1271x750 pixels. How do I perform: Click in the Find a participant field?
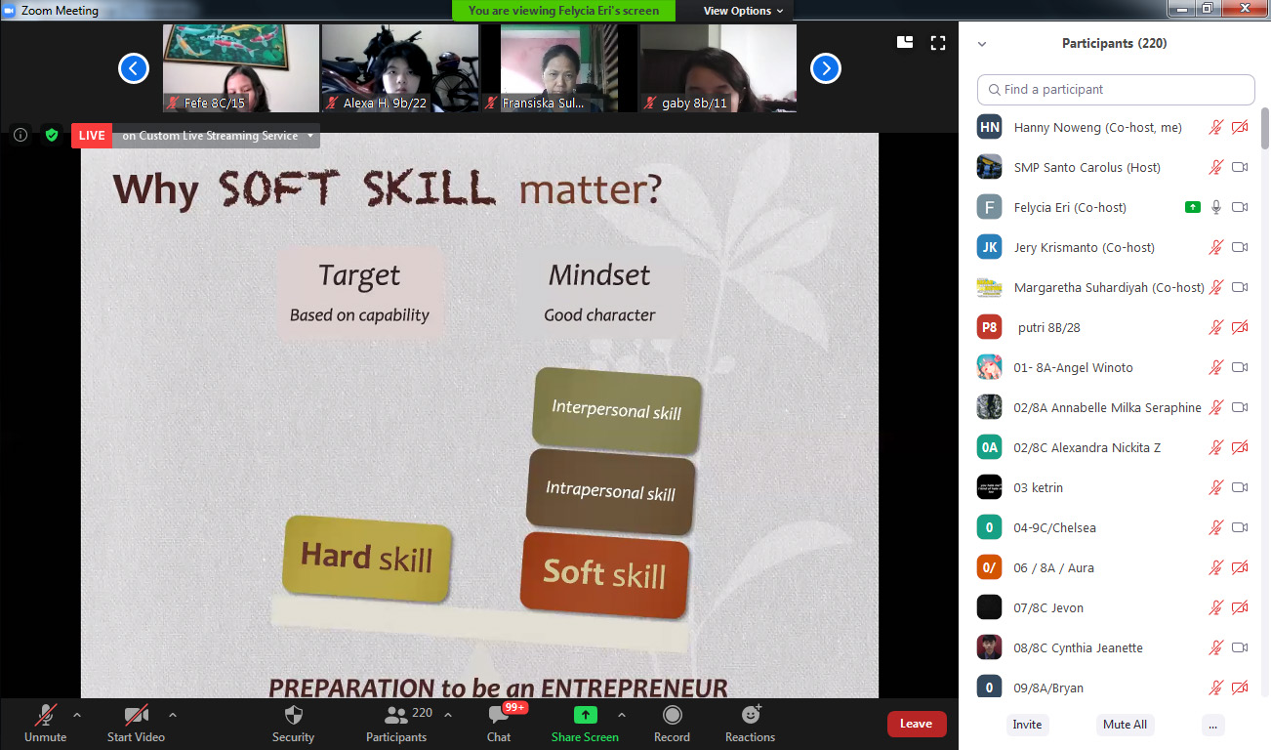[x=1116, y=89]
